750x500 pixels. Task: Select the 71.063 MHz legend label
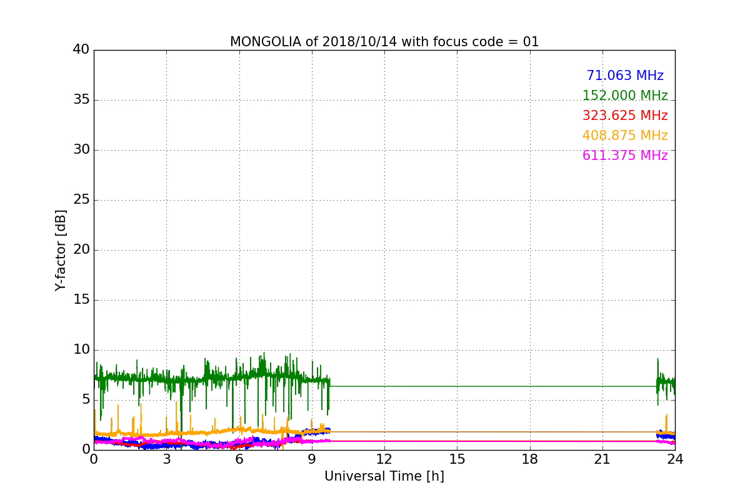(x=625, y=76)
